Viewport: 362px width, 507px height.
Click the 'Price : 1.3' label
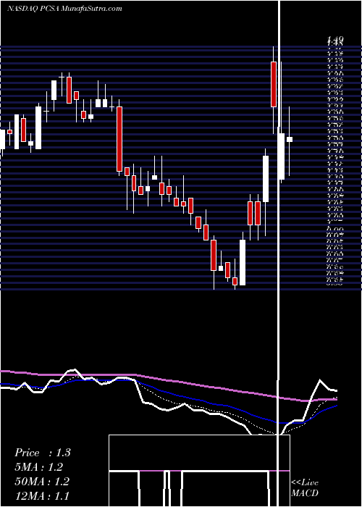(x=42, y=453)
